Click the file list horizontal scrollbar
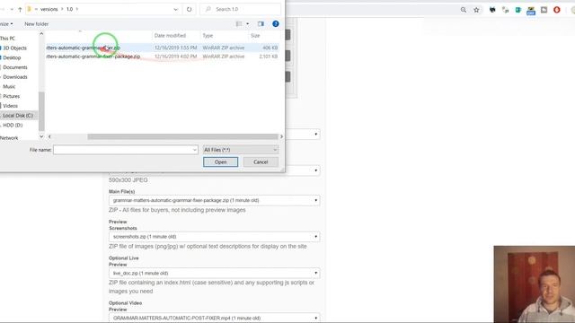575x323 pixels. tap(182, 136)
